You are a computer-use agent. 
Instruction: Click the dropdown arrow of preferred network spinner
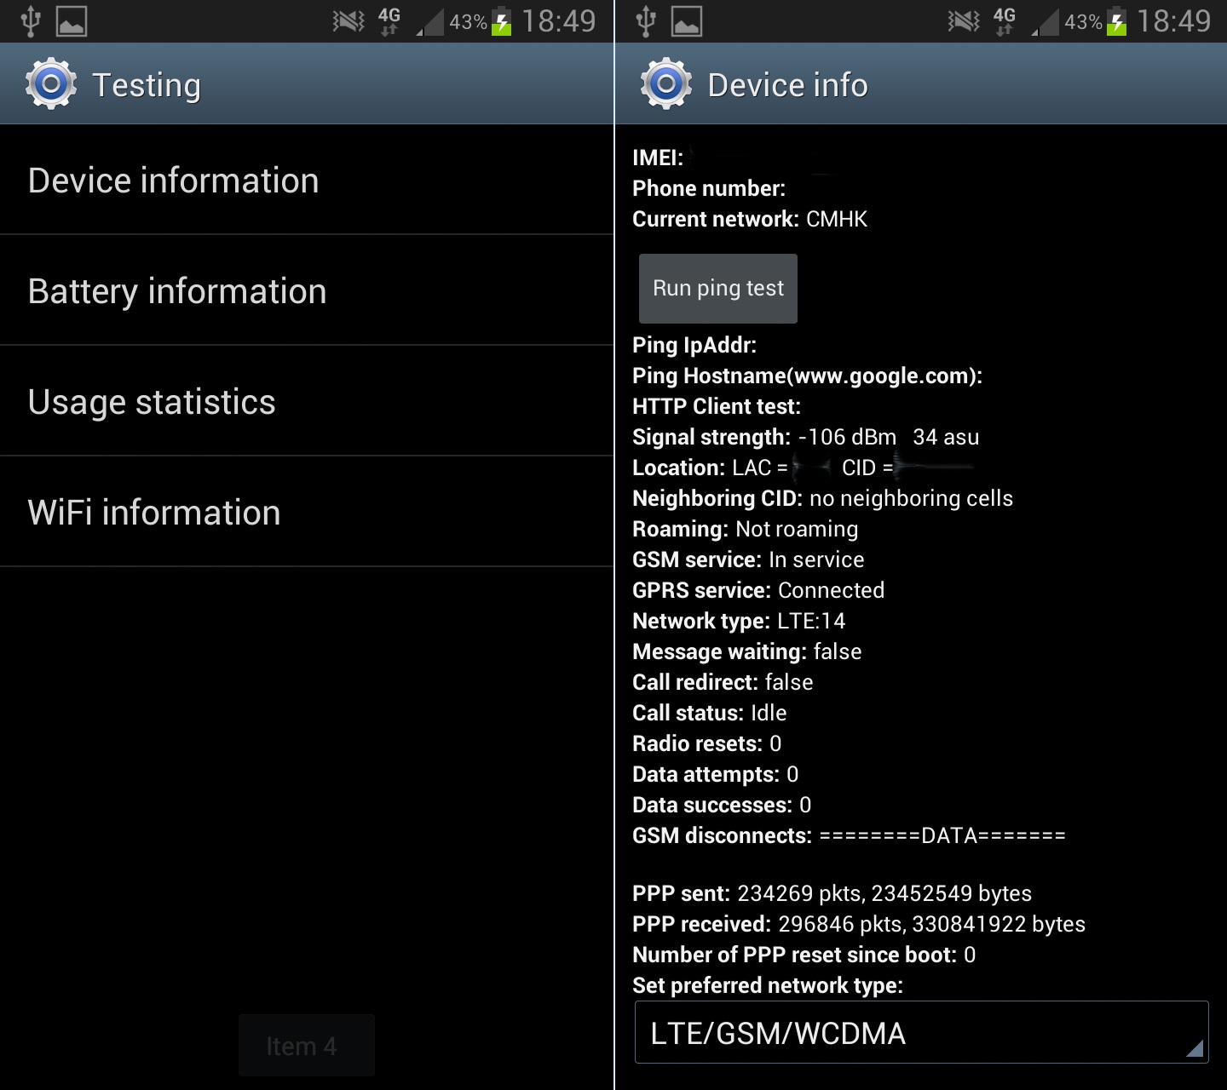coord(1195,1048)
